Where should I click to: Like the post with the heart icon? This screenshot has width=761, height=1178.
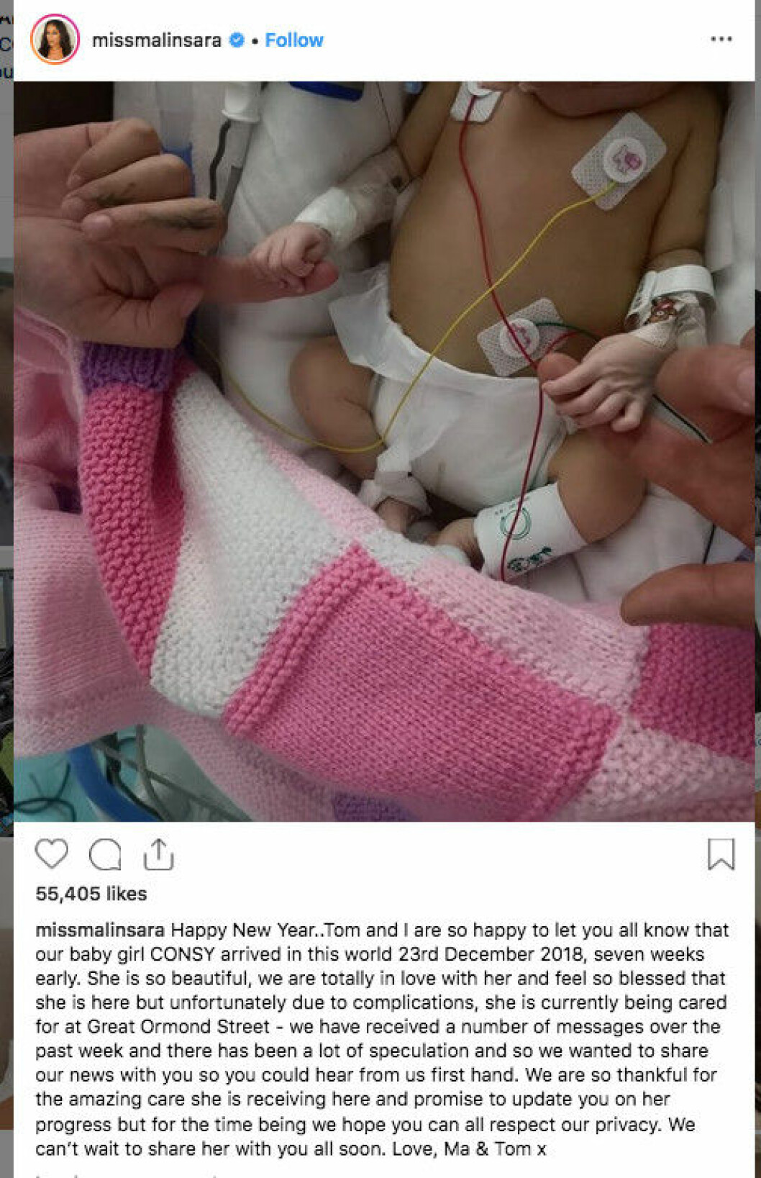[x=52, y=854]
